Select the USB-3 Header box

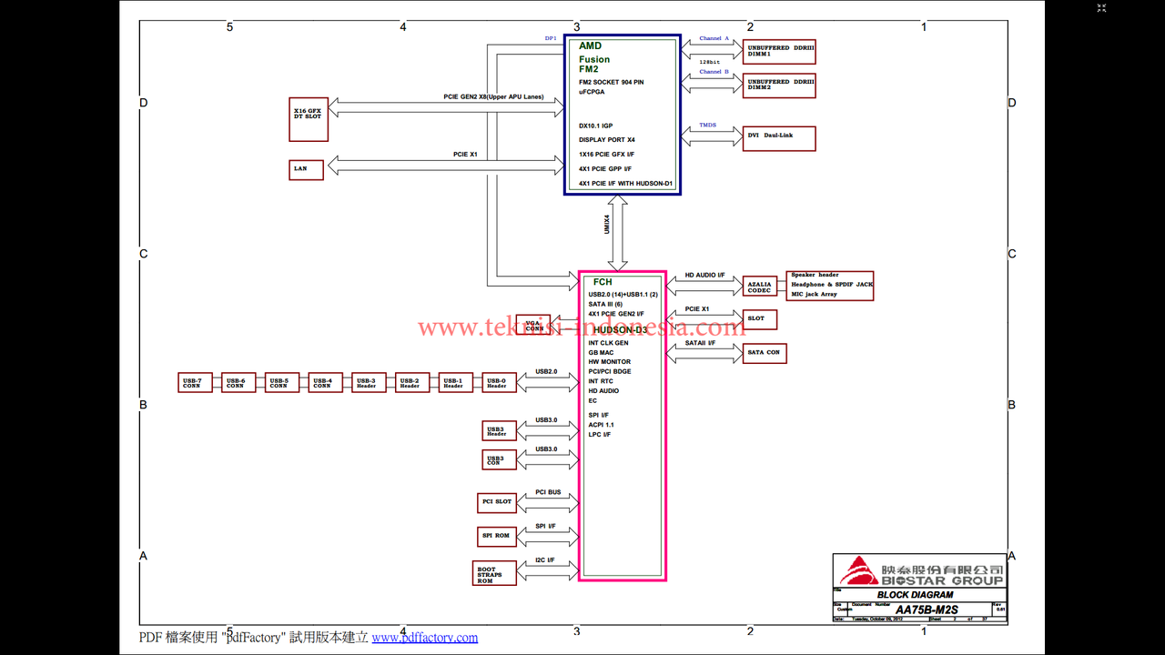(369, 383)
